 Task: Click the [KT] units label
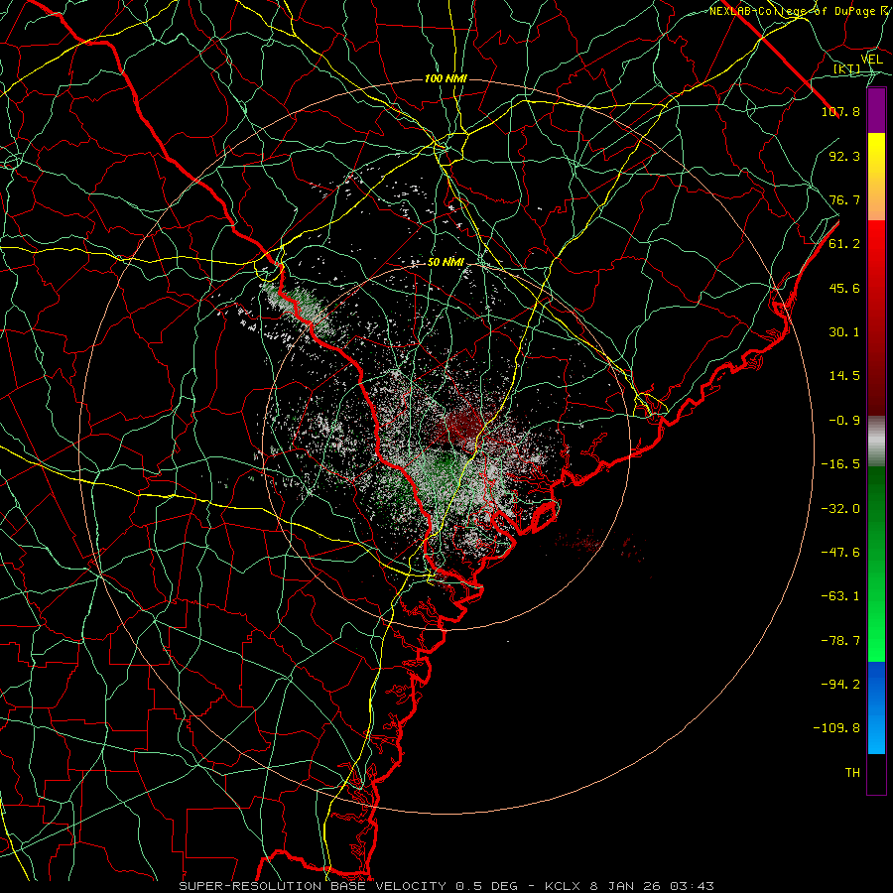pyautogui.click(x=847, y=68)
